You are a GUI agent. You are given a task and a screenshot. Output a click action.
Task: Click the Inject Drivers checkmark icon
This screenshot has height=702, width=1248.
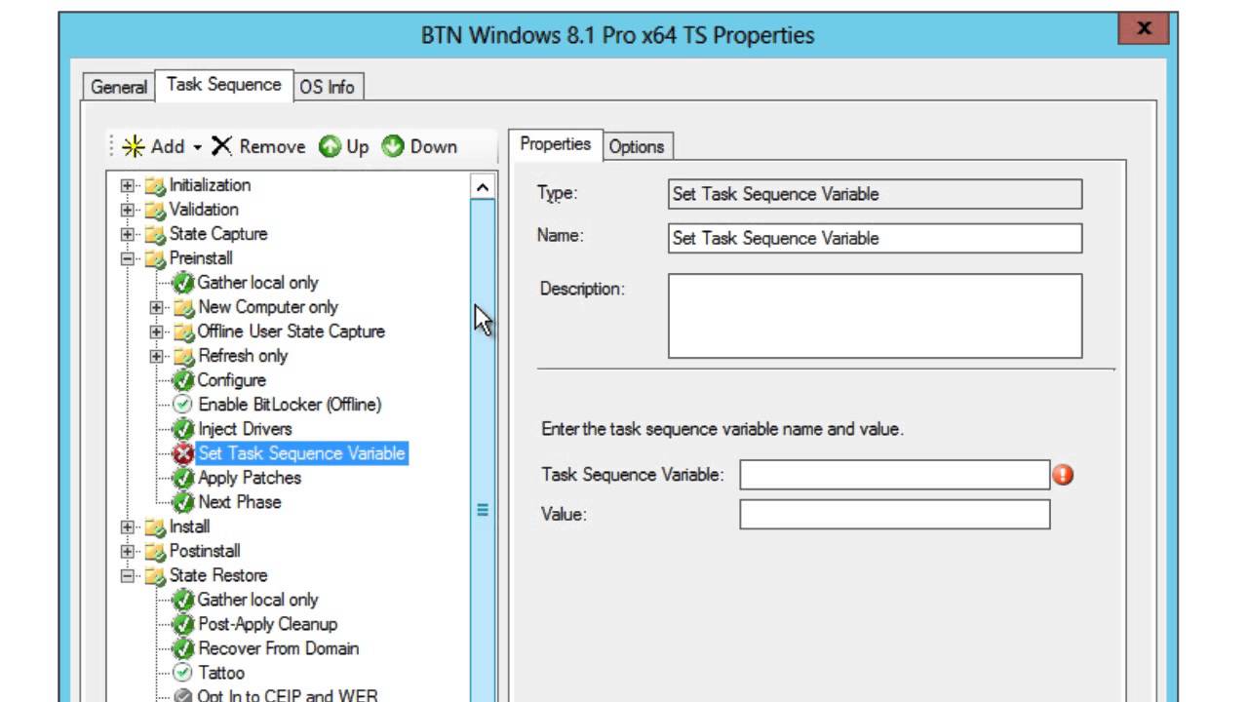pyautogui.click(x=183, y=429)
